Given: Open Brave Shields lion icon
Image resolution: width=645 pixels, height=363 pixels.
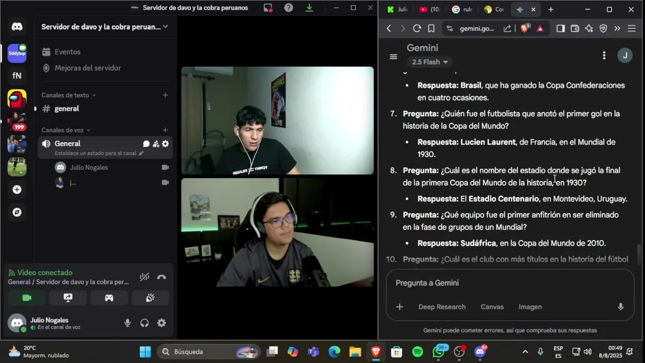Looking at the screenshot, I should coord(525,29).
